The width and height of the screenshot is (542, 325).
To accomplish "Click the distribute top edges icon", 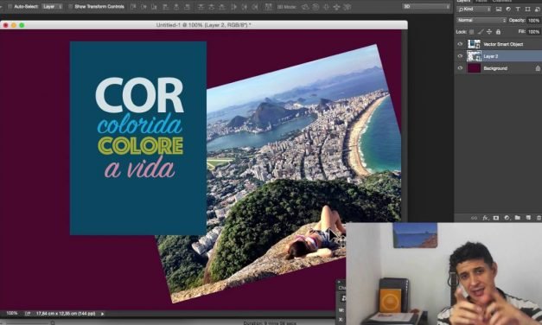I will [x=201, y=7].
